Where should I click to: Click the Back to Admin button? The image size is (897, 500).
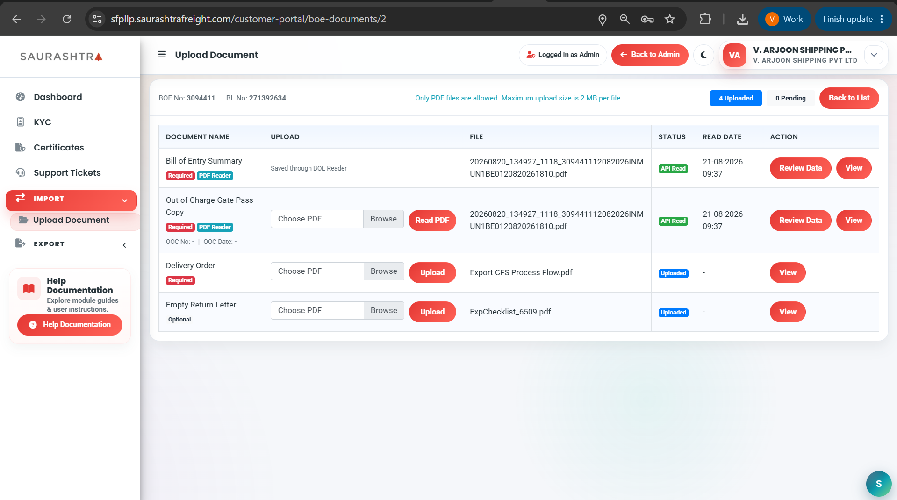click(650, 55)
